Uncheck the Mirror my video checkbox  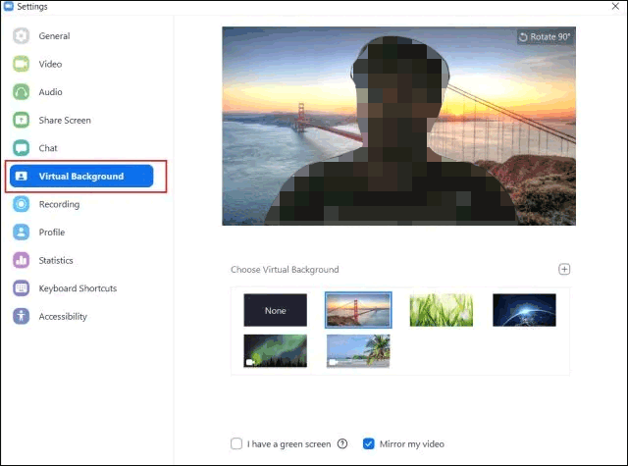(369, 443)
